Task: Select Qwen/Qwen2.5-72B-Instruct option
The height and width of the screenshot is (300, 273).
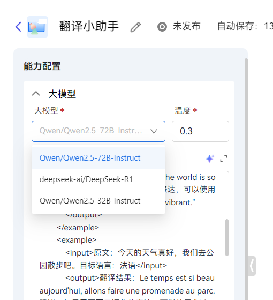Action: (x=98, y=158)
